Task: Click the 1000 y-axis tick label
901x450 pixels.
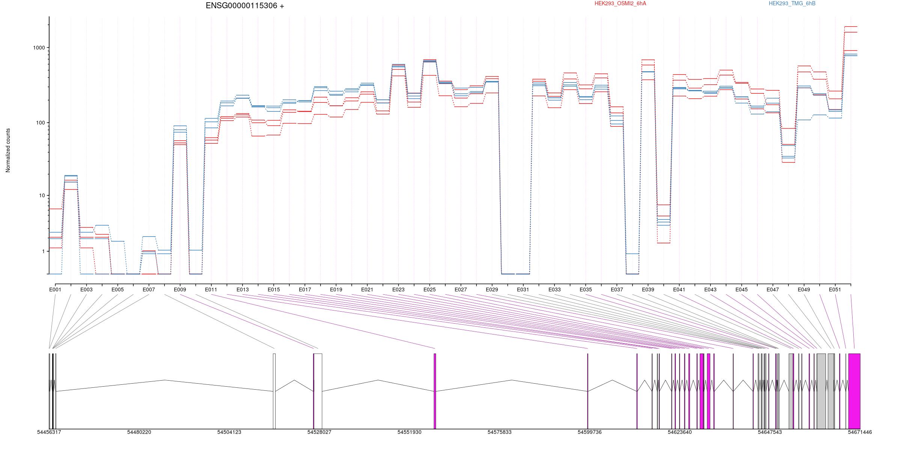Action: click(x=39, y=48)
